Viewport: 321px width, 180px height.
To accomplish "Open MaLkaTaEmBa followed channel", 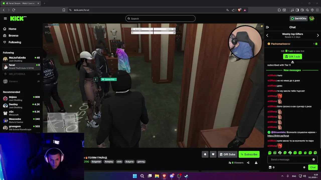I will 21,59.
